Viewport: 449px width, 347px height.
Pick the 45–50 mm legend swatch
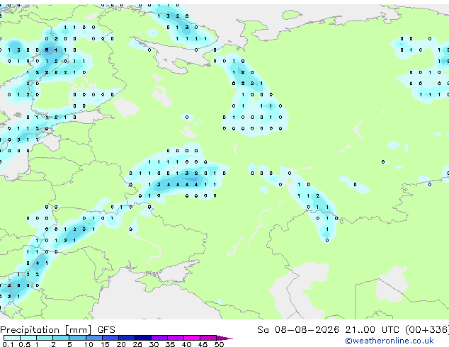coord(208,338)
